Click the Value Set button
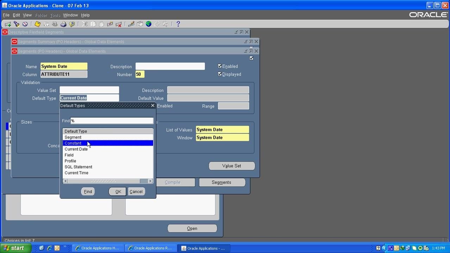450x253 pixels. (x=232, y=166)
